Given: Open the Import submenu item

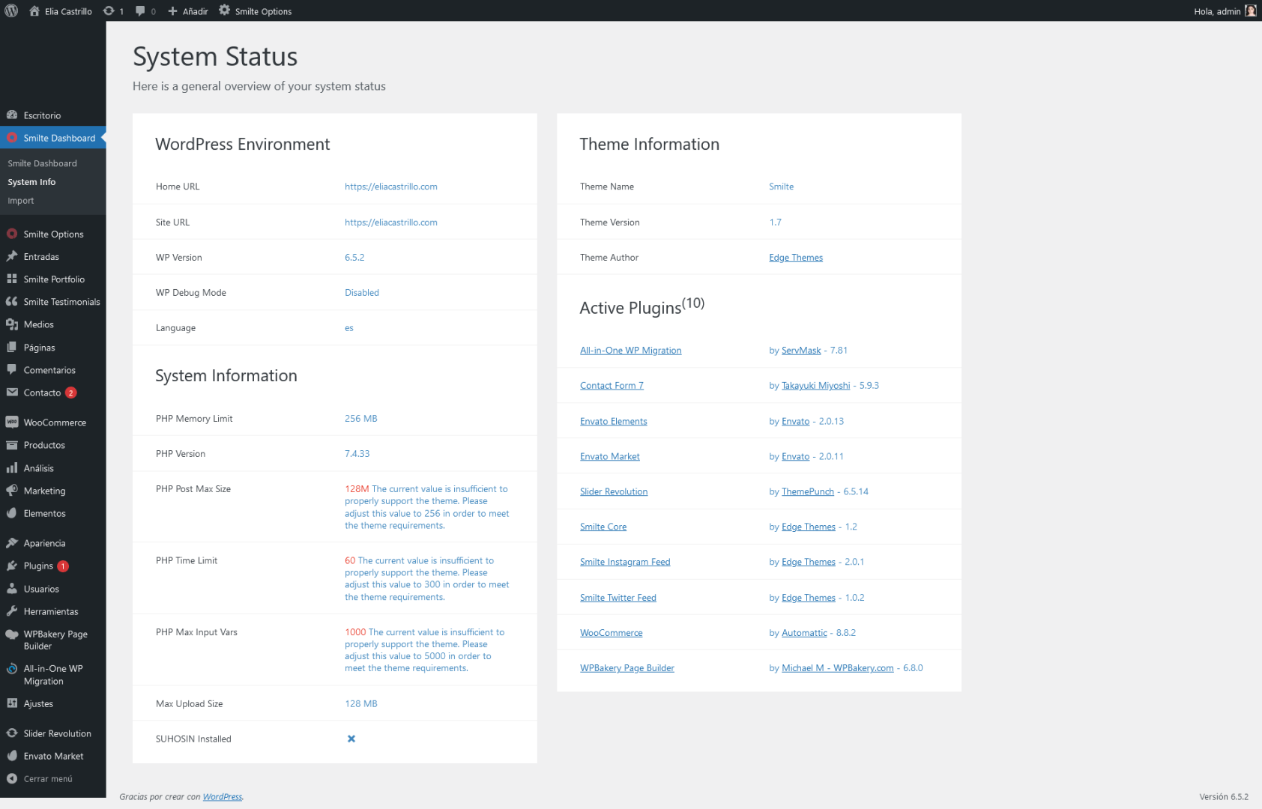Looking at the screenshot, I should pyautogui.click(x=21, y=201).
